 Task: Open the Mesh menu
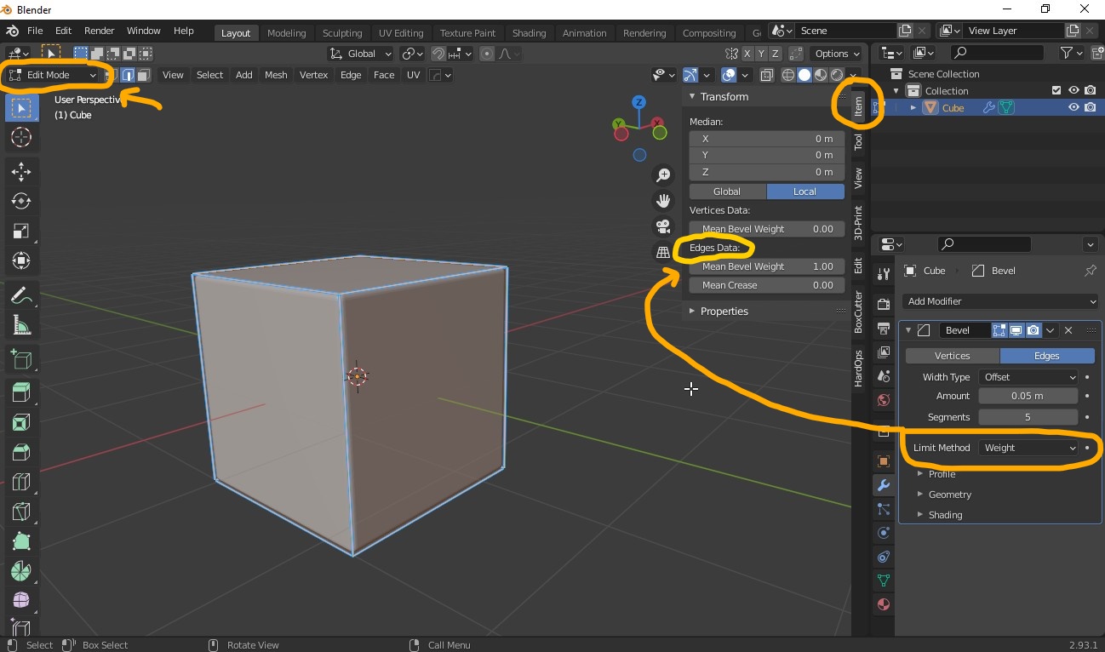click(x=276, y=75)
